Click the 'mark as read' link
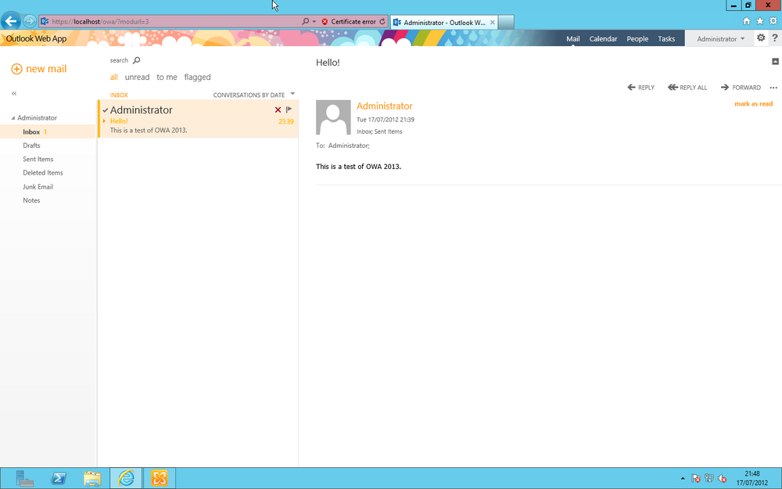782x489 pixels. pos(753,104)
